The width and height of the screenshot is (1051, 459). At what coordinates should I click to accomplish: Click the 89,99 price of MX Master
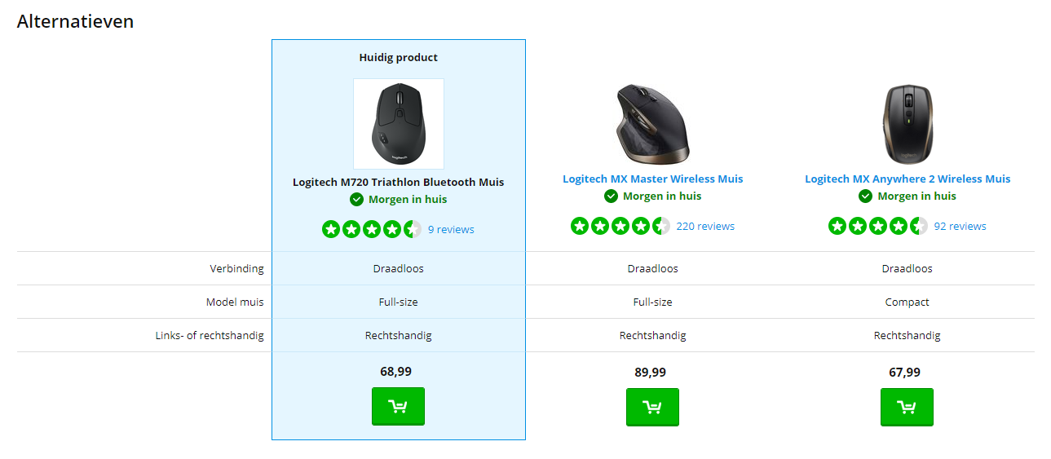click(x=650, y=372)
